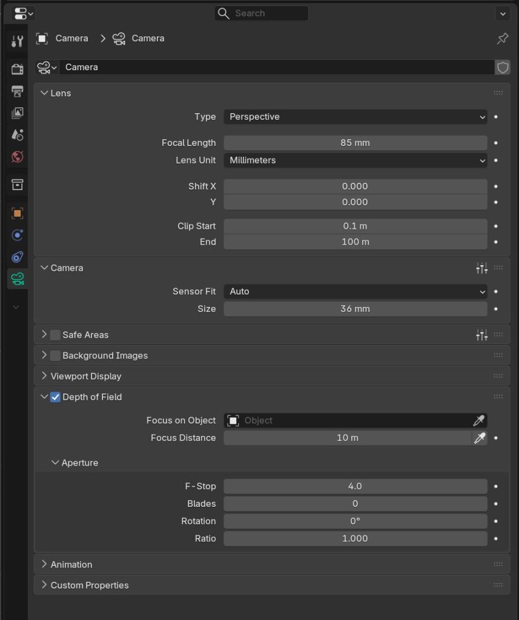This screenshot has height=620, width=519.
Task: Enable the Background Images checkbox
Action: (x=55, y=355)
